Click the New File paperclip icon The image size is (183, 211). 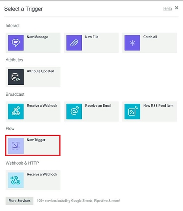click(x=74, y=43)
